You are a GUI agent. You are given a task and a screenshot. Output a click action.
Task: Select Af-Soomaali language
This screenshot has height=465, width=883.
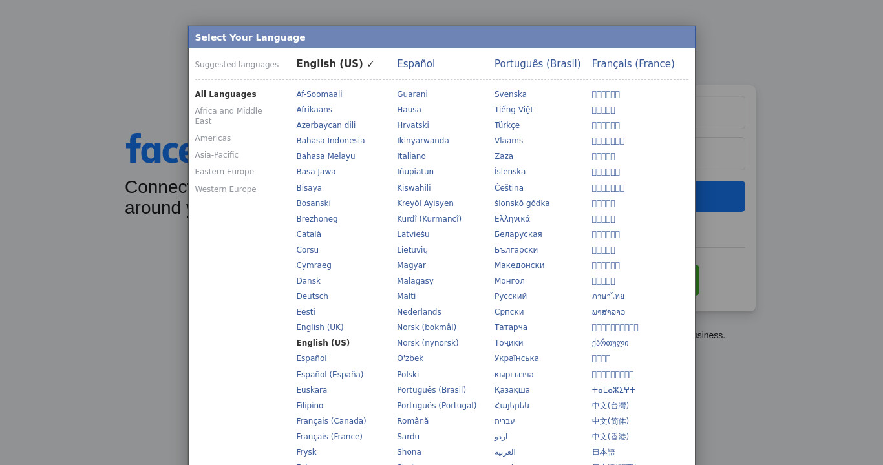click(x=319, y=94)
